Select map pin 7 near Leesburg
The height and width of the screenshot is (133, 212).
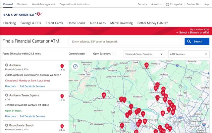[121, 99]
